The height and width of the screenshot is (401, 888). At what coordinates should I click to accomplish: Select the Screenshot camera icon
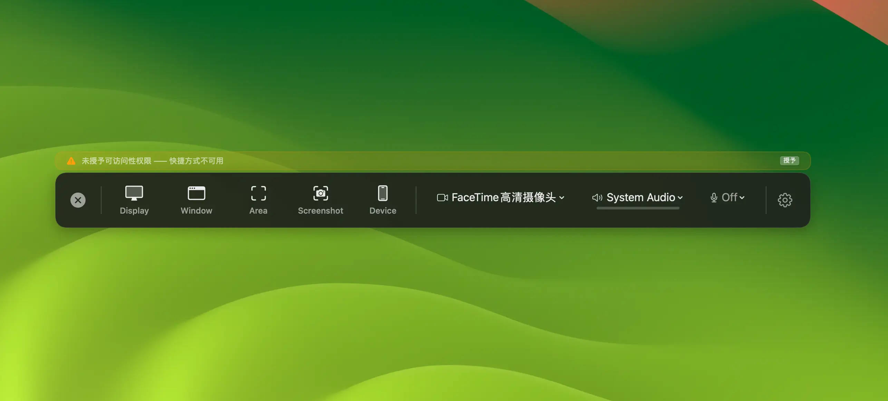coord(320,193)
